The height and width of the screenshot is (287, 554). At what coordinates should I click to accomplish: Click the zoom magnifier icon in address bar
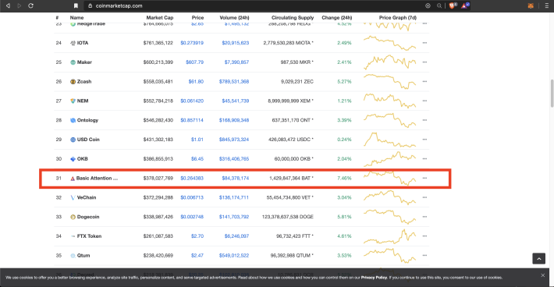click(439, 5)
